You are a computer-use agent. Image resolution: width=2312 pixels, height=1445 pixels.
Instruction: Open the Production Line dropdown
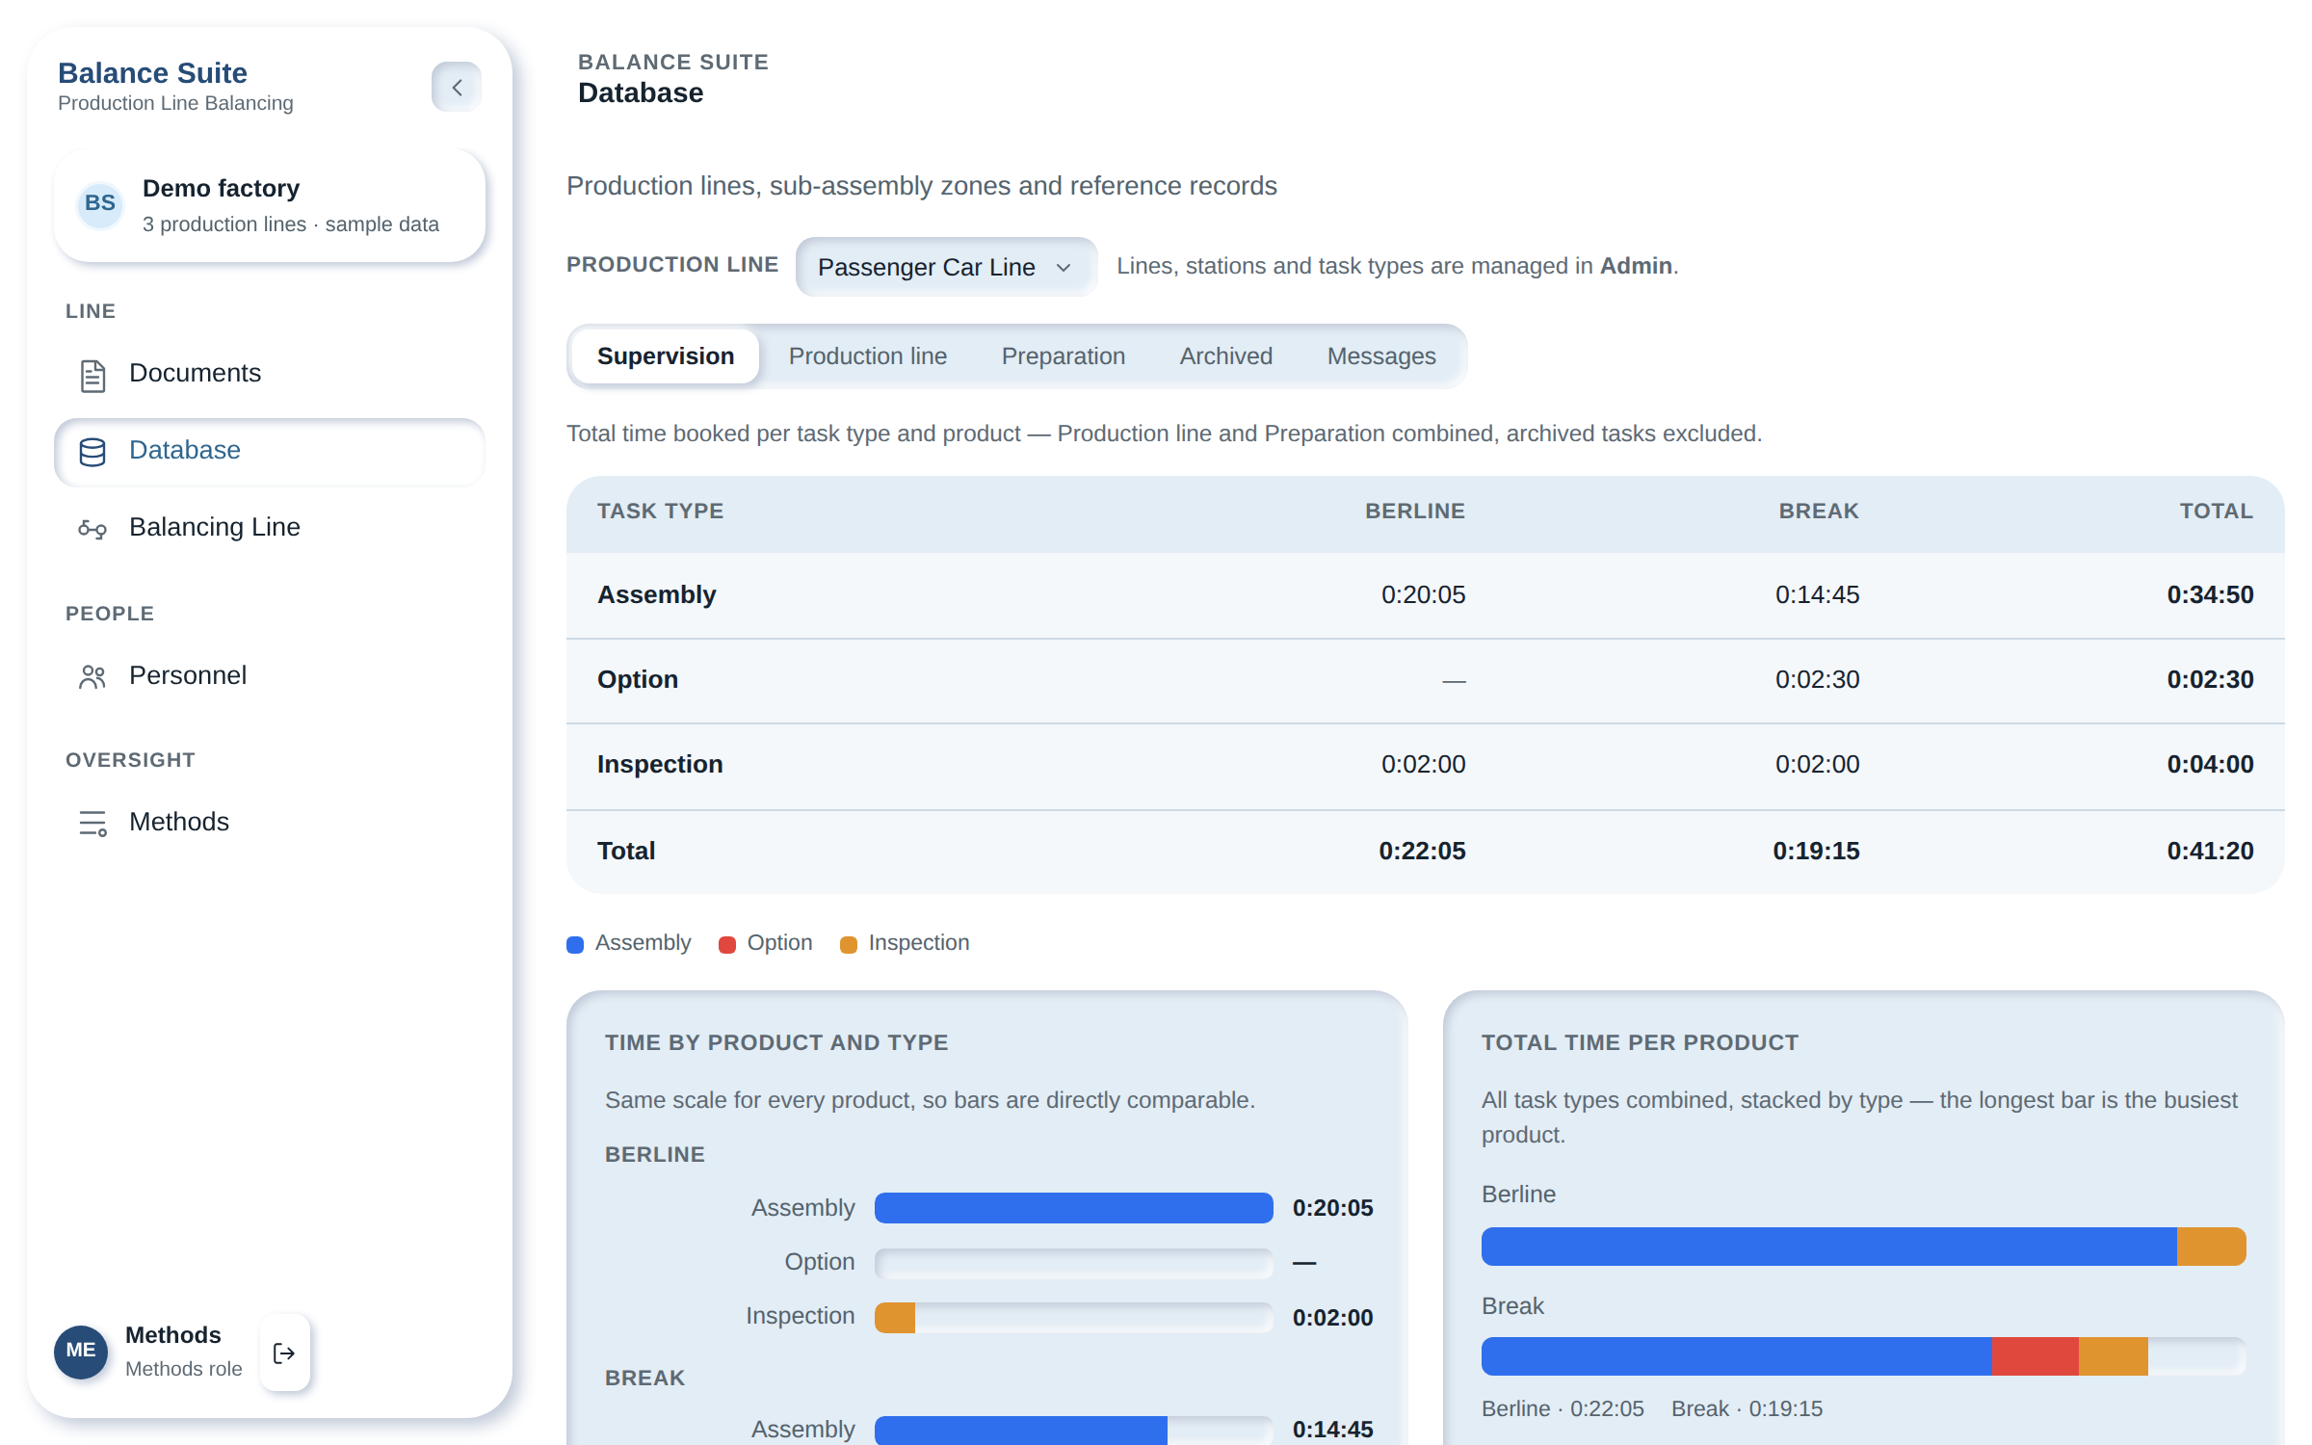pyautogui.click(x=946, y=267)
